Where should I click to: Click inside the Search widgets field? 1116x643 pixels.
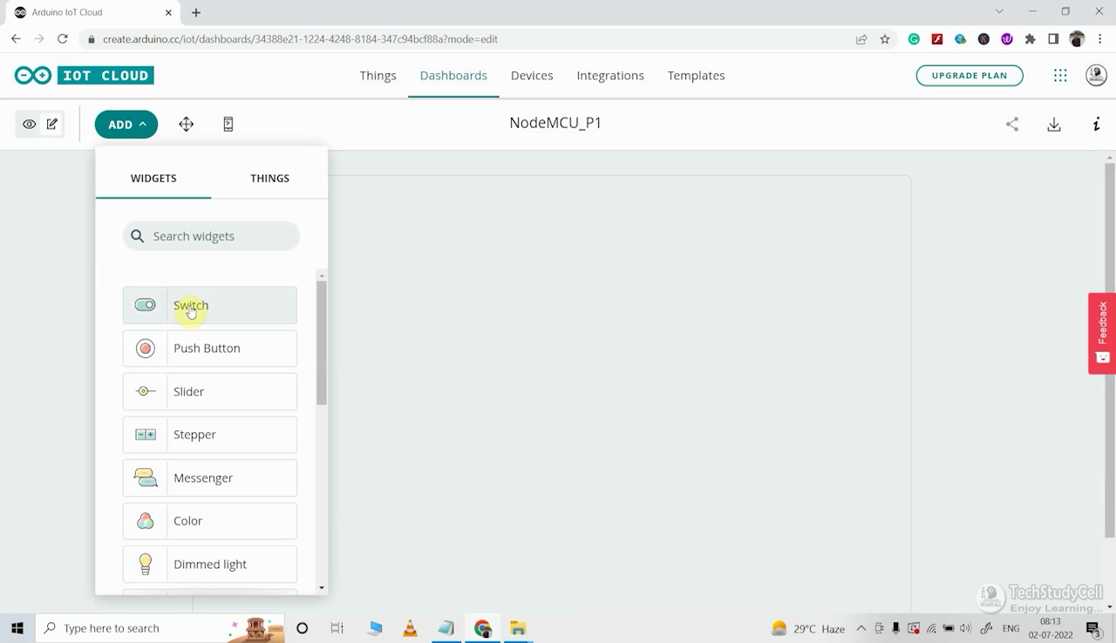(x=211, y=235)
